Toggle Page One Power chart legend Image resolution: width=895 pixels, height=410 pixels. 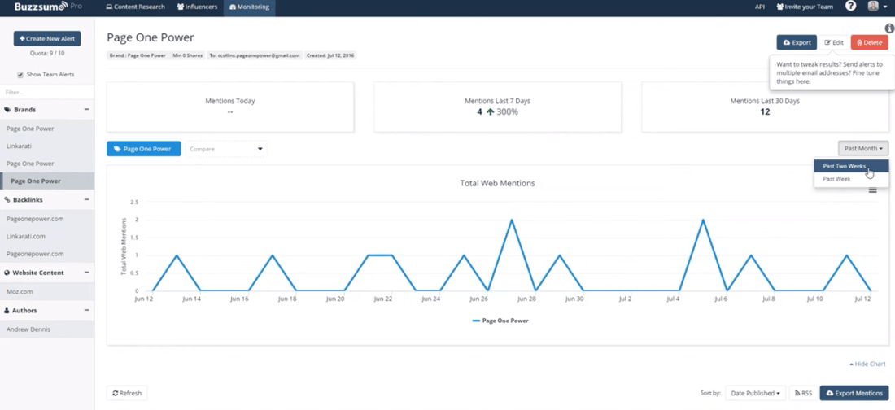pyautogui.click(x=500, y=321)
